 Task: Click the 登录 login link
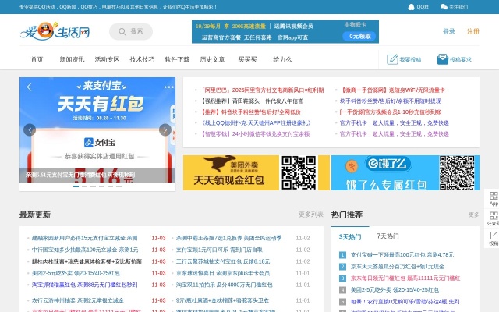click(x=449, y=32)
